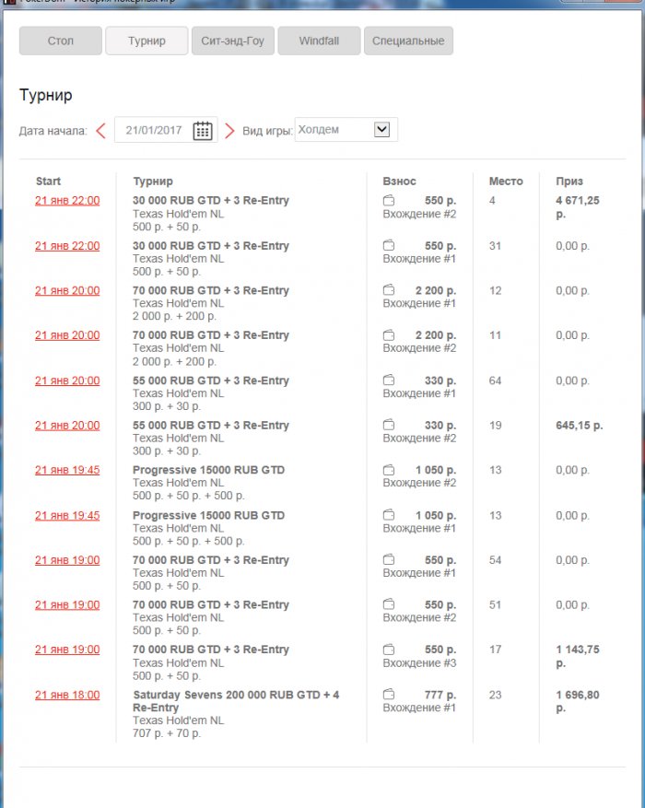Click wallet icon in first Progressive 15000 row
This screenshot has height=808, width=645.
click(389, 470)
